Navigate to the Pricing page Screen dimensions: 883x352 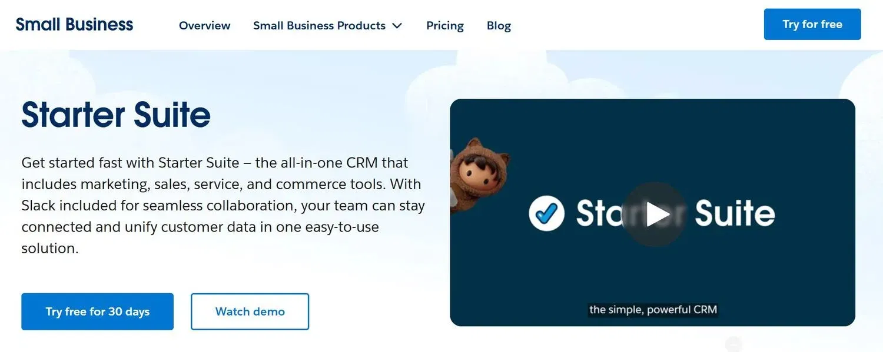click(x=444, y=25)
